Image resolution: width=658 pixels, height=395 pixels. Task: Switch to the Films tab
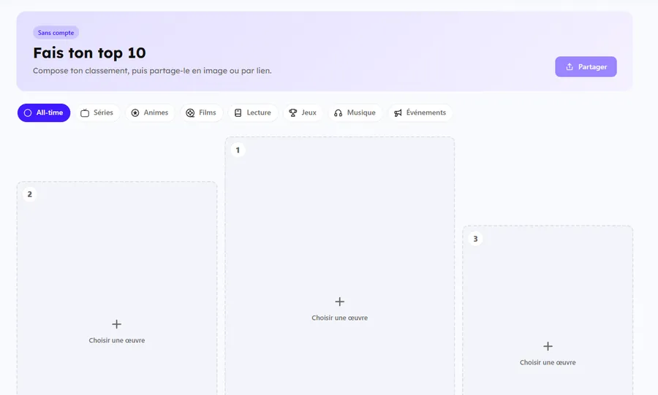pos(202,112)
